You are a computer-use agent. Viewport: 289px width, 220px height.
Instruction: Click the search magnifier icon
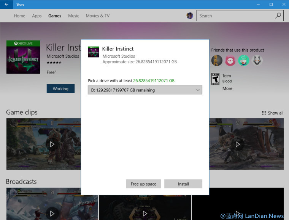(278, 16)
